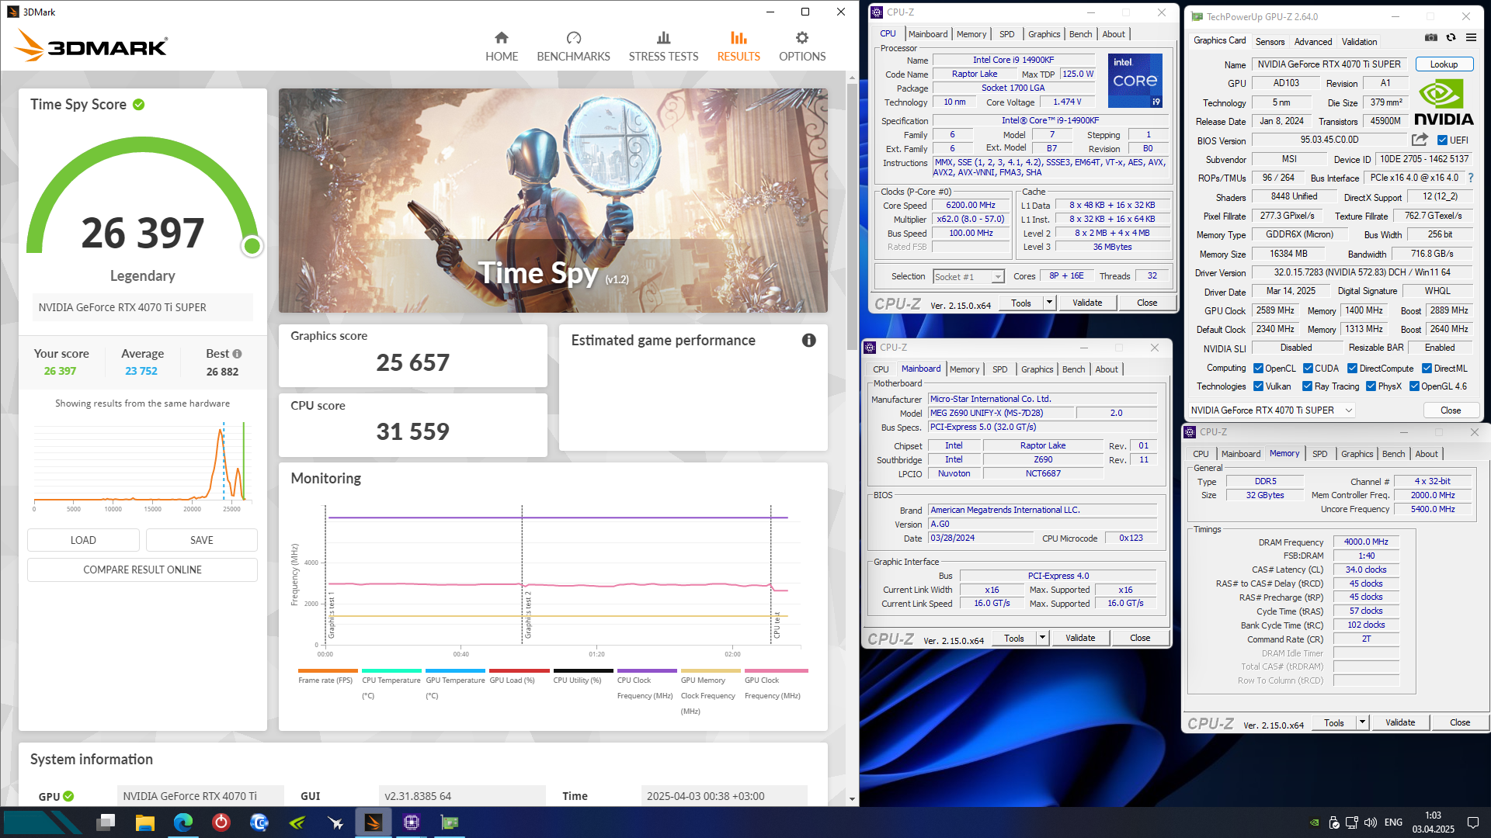Screen dimensions: 1491x838
Task: Open the NVIDIA app taskbar icon
Action: click(x=297, y=822)
